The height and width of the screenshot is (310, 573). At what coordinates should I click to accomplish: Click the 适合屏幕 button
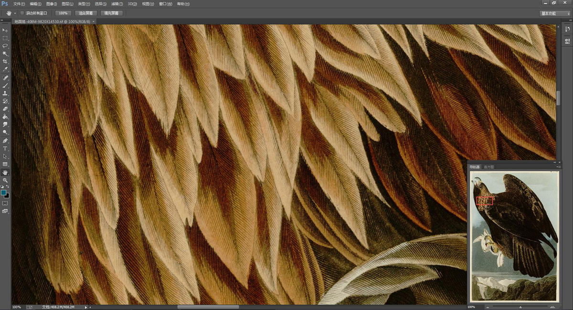pyautogui.click(x=86, y=13)
